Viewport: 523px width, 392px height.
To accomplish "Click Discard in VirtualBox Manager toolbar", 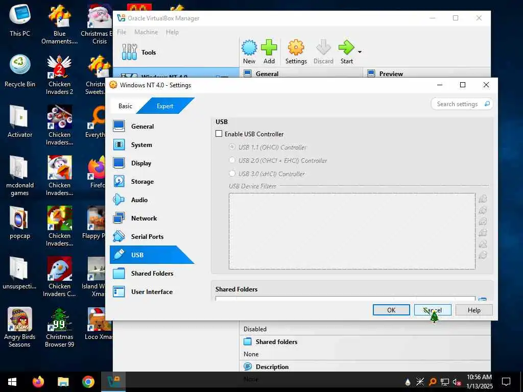I will tap(323, 52).
